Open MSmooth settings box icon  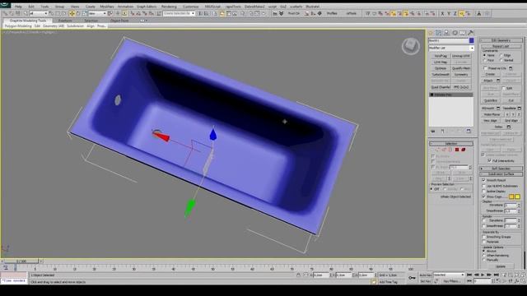point(498,108)
